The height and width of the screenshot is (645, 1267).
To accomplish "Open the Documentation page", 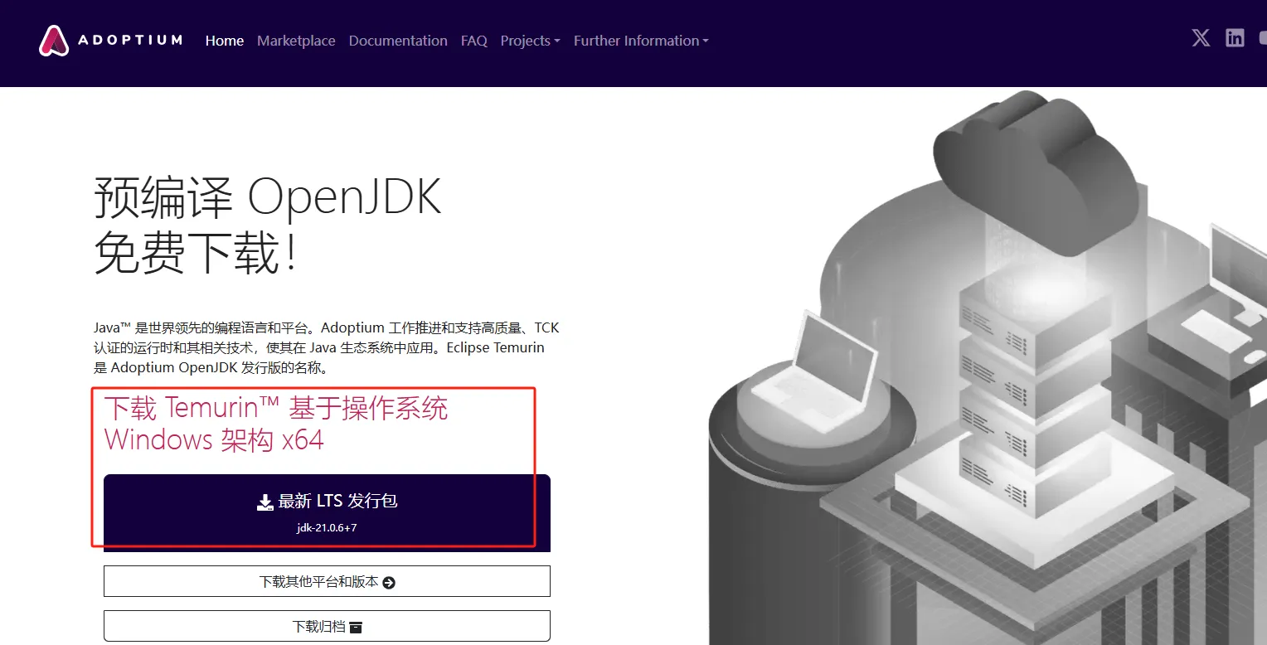I will coord(398,41).
